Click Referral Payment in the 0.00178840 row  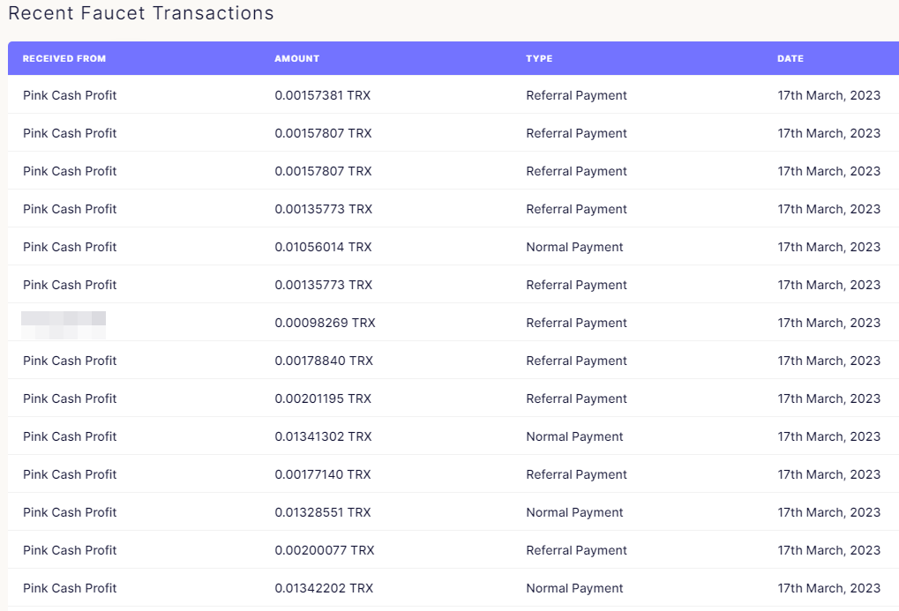click(576, 361)
